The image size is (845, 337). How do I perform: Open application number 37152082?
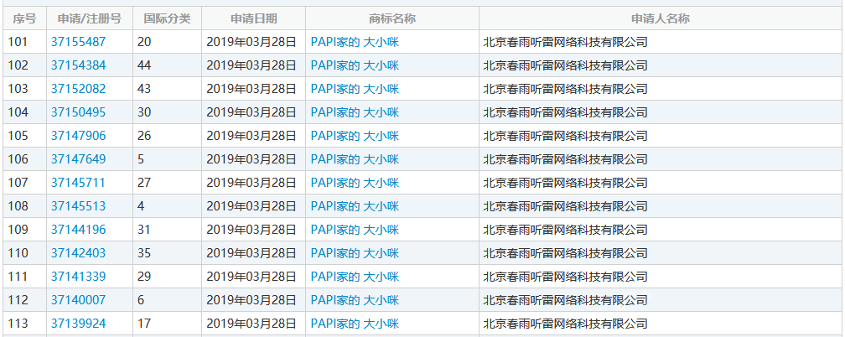[78, 89]
